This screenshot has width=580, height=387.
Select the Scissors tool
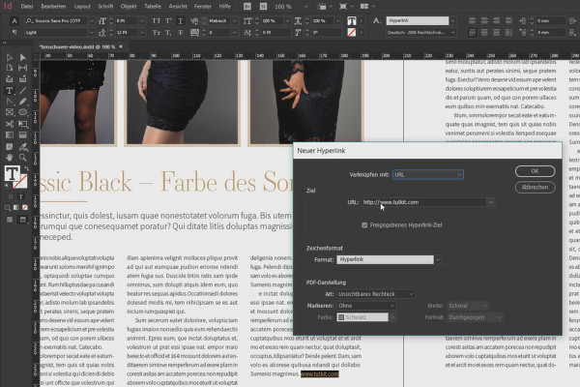(x=10, y=124)
